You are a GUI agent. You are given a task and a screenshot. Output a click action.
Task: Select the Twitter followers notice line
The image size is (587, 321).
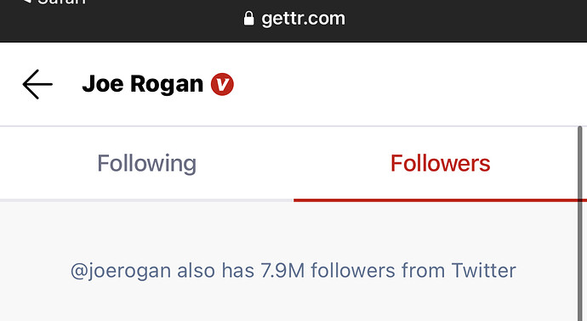pyautogui.click(x=293, y=271)
